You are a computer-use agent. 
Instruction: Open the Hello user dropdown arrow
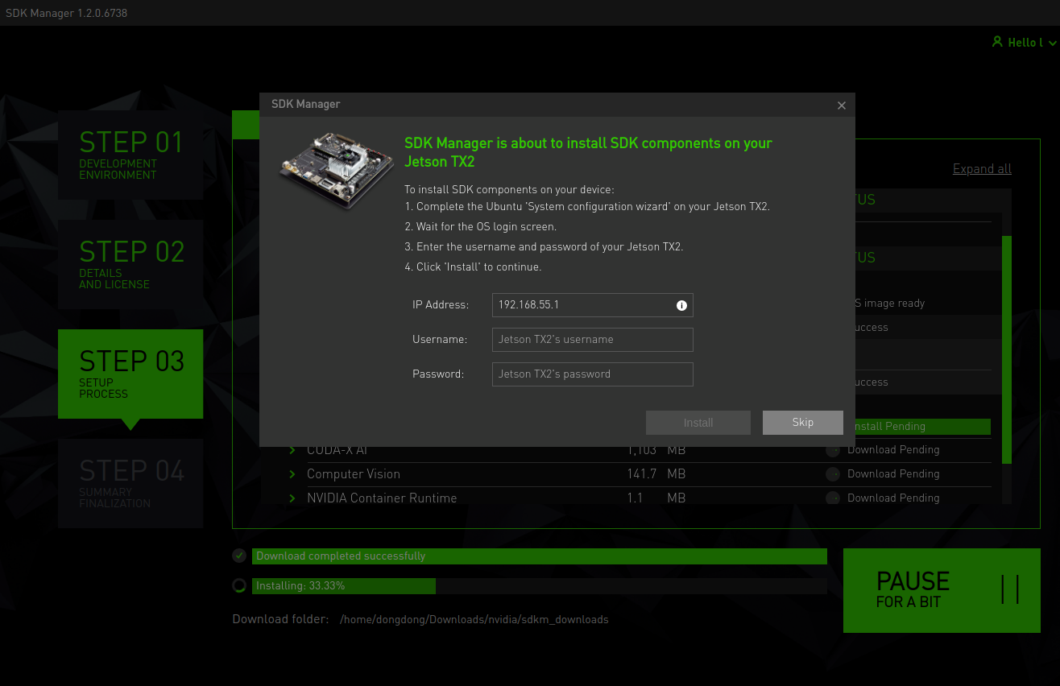click(x=1053, y=43)
